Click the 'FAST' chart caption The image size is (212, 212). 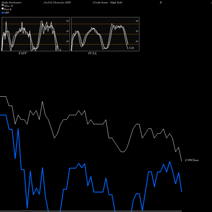[x=22, y=53]
